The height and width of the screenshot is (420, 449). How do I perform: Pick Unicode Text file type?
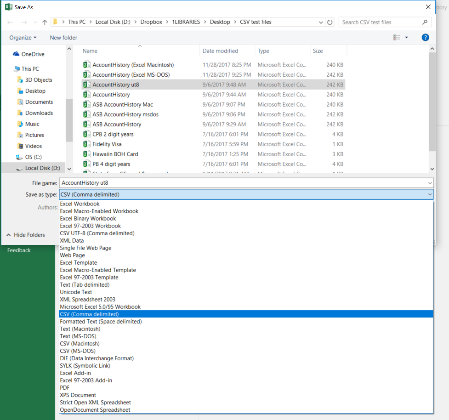246,292
